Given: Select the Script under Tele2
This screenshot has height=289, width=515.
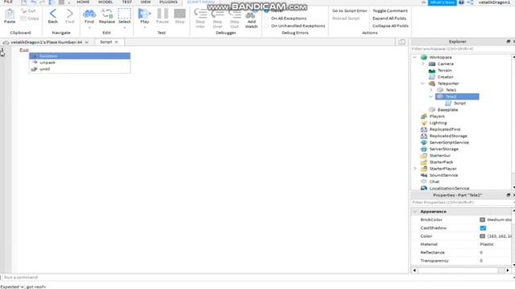Looking at the screenshot, I should (x=459, y=104).
